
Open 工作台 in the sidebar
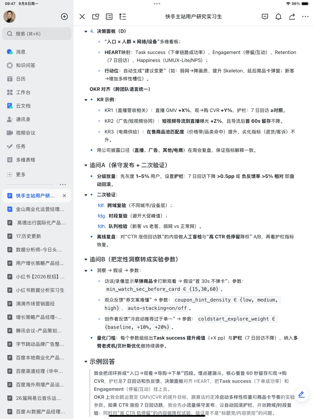[37, 92]
